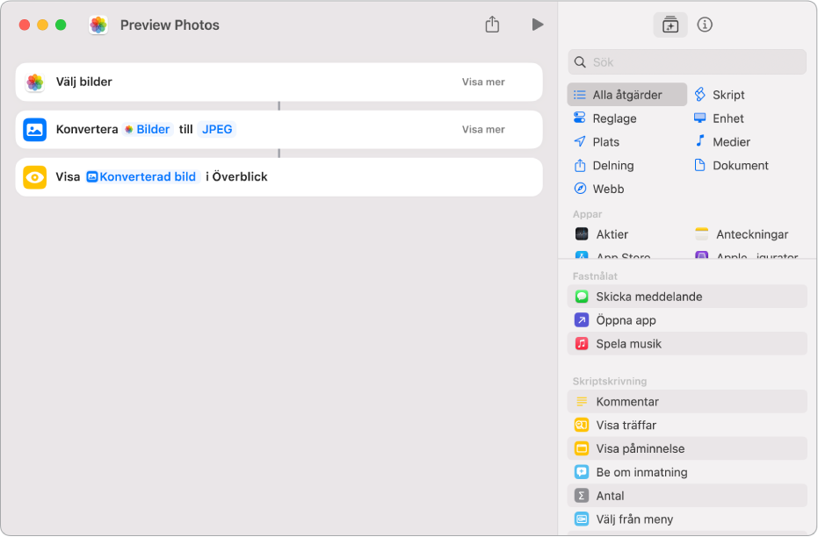Open the Anteckningar app actions
Image resolution: width=818 pixels, height=537 pixels.
(742, 234)
